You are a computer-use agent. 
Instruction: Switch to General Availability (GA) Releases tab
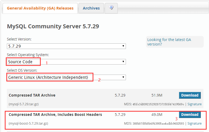point(40,8)
